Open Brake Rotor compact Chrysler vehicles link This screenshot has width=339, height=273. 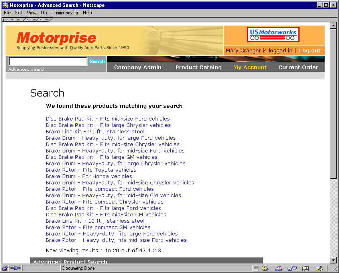pos(104,202)
